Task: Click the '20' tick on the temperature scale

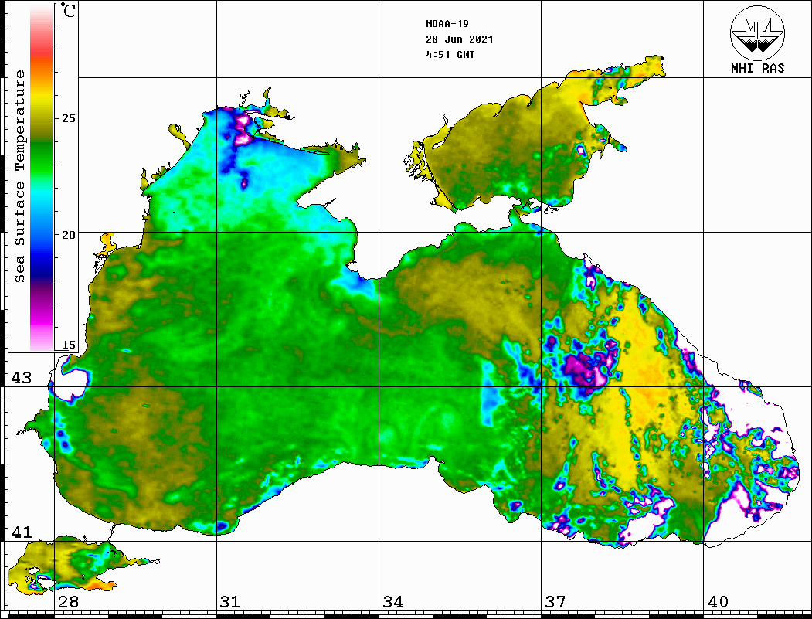Action: coord(69,235)
